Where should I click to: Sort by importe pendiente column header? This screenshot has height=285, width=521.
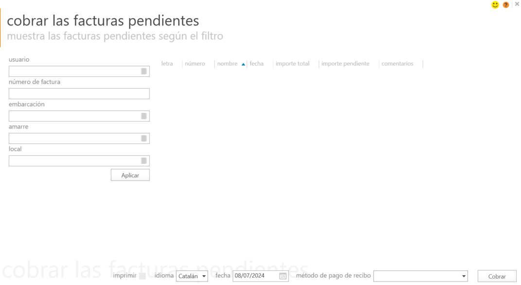tap(345, 64)
